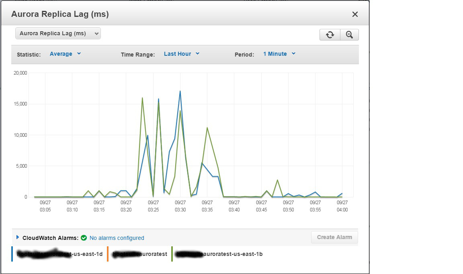Click the green check alarm status icon
463x274 pixels.
click(x=84, y=238)
